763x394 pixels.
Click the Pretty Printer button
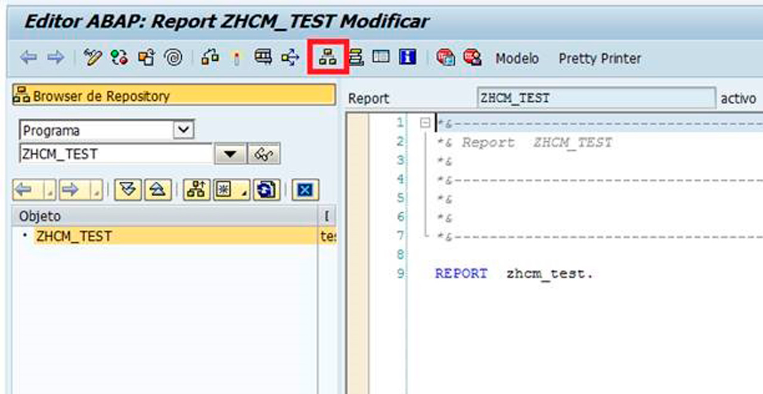coord(600,58)
